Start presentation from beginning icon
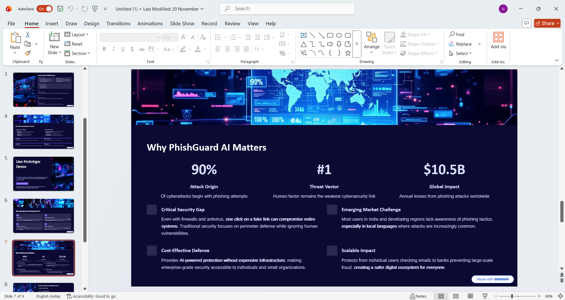565x300 pixels. (x=95, y=9)
